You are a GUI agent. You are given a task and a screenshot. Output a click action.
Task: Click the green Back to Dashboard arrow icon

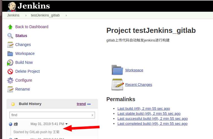[x=10, y=27]
